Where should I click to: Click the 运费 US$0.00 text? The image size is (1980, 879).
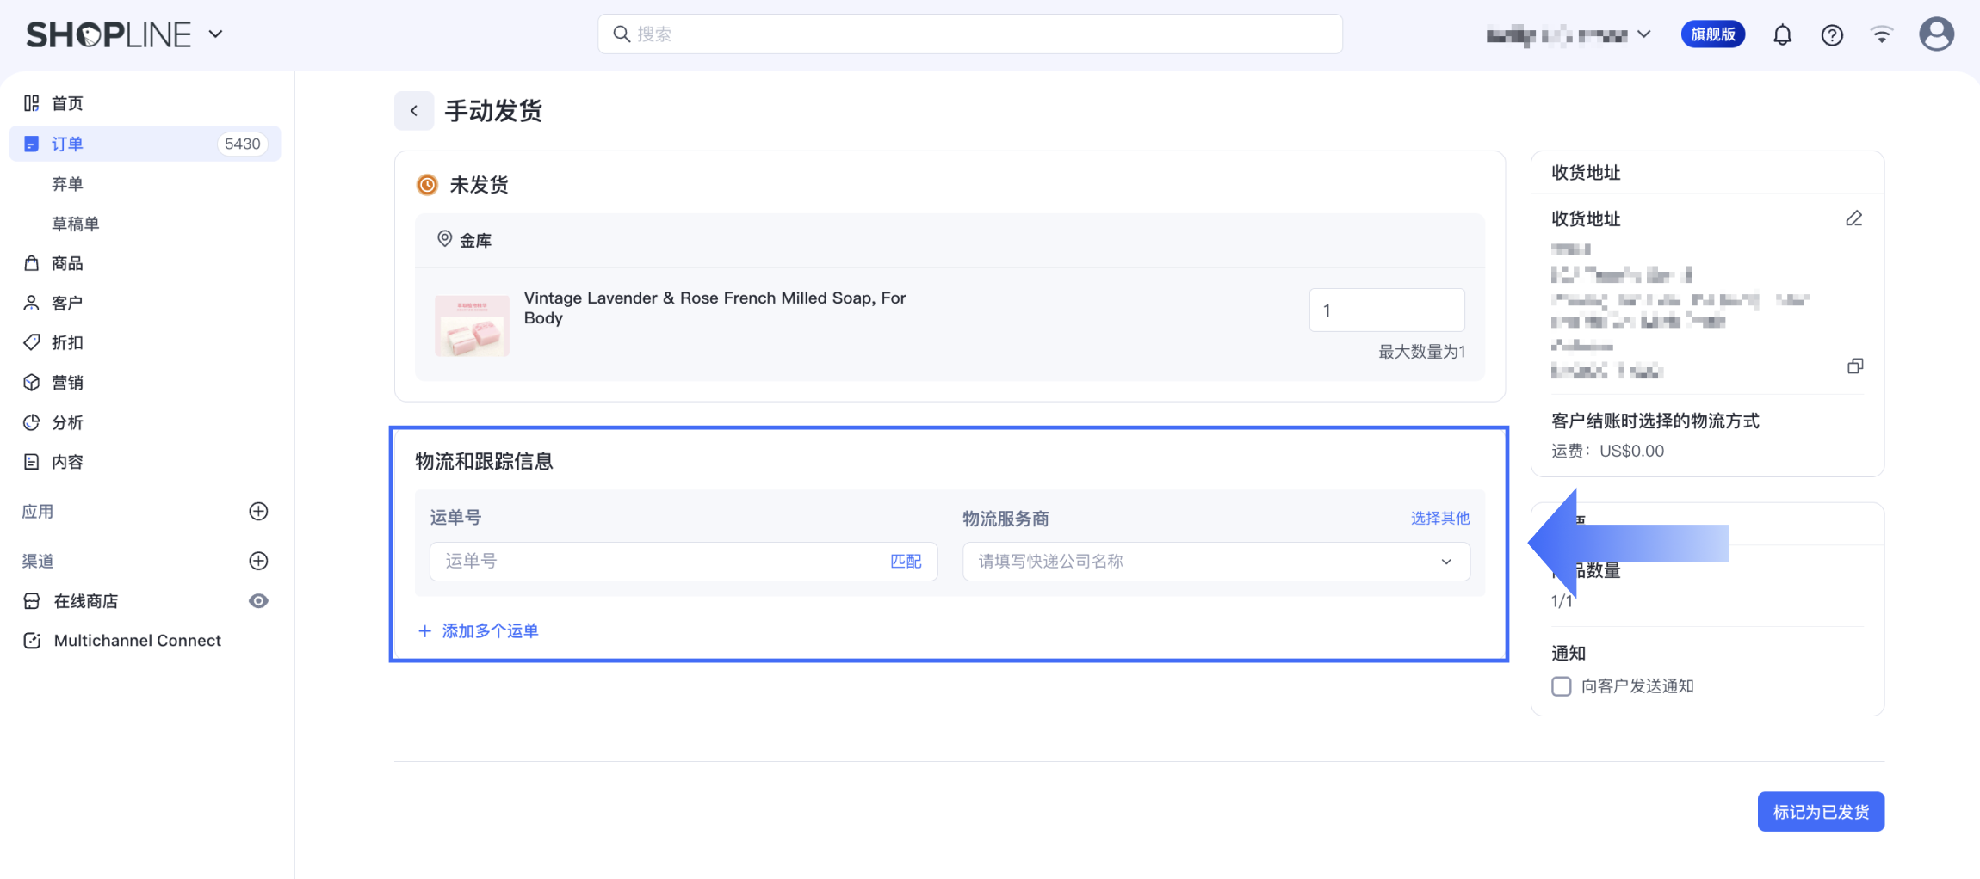pyautogui.click(x=1607, y=451)
